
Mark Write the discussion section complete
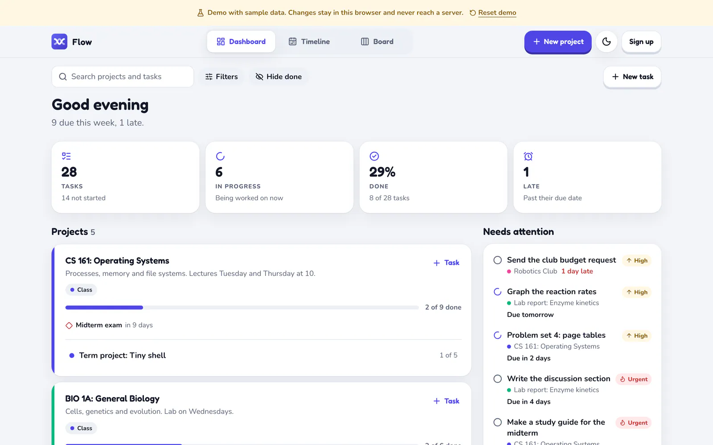click(x=498, y=379)
